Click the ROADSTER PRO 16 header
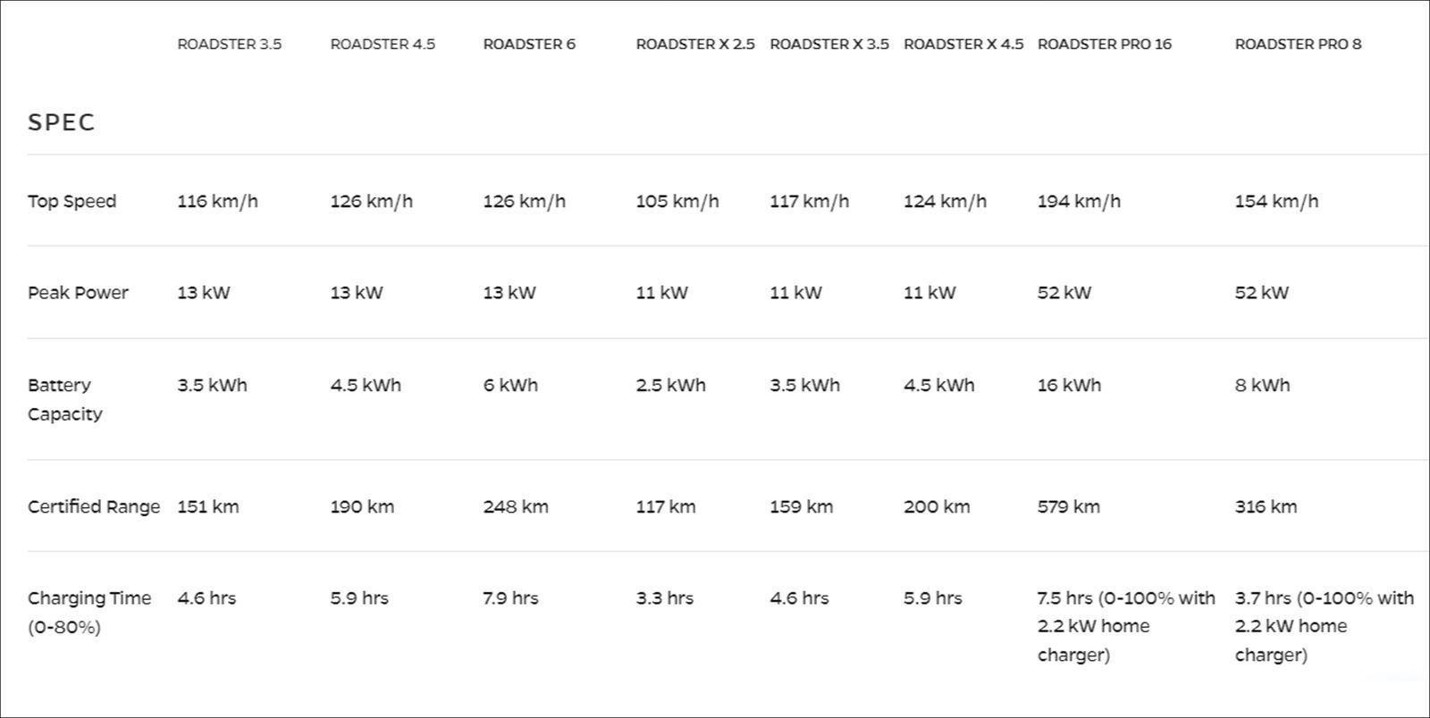The image size is (1430, 718). [1104, 45]
